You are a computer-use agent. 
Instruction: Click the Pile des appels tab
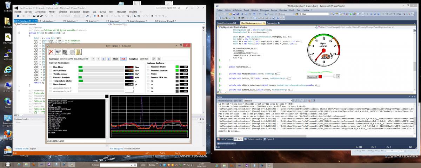[x=117, y=149]
